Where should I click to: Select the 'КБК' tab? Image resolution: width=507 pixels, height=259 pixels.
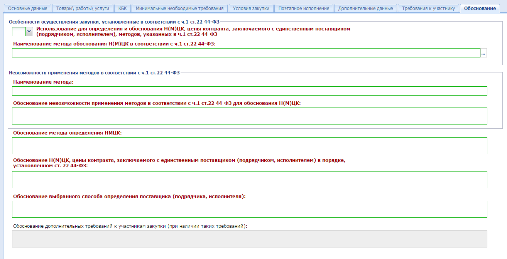[x=122, y=8]
